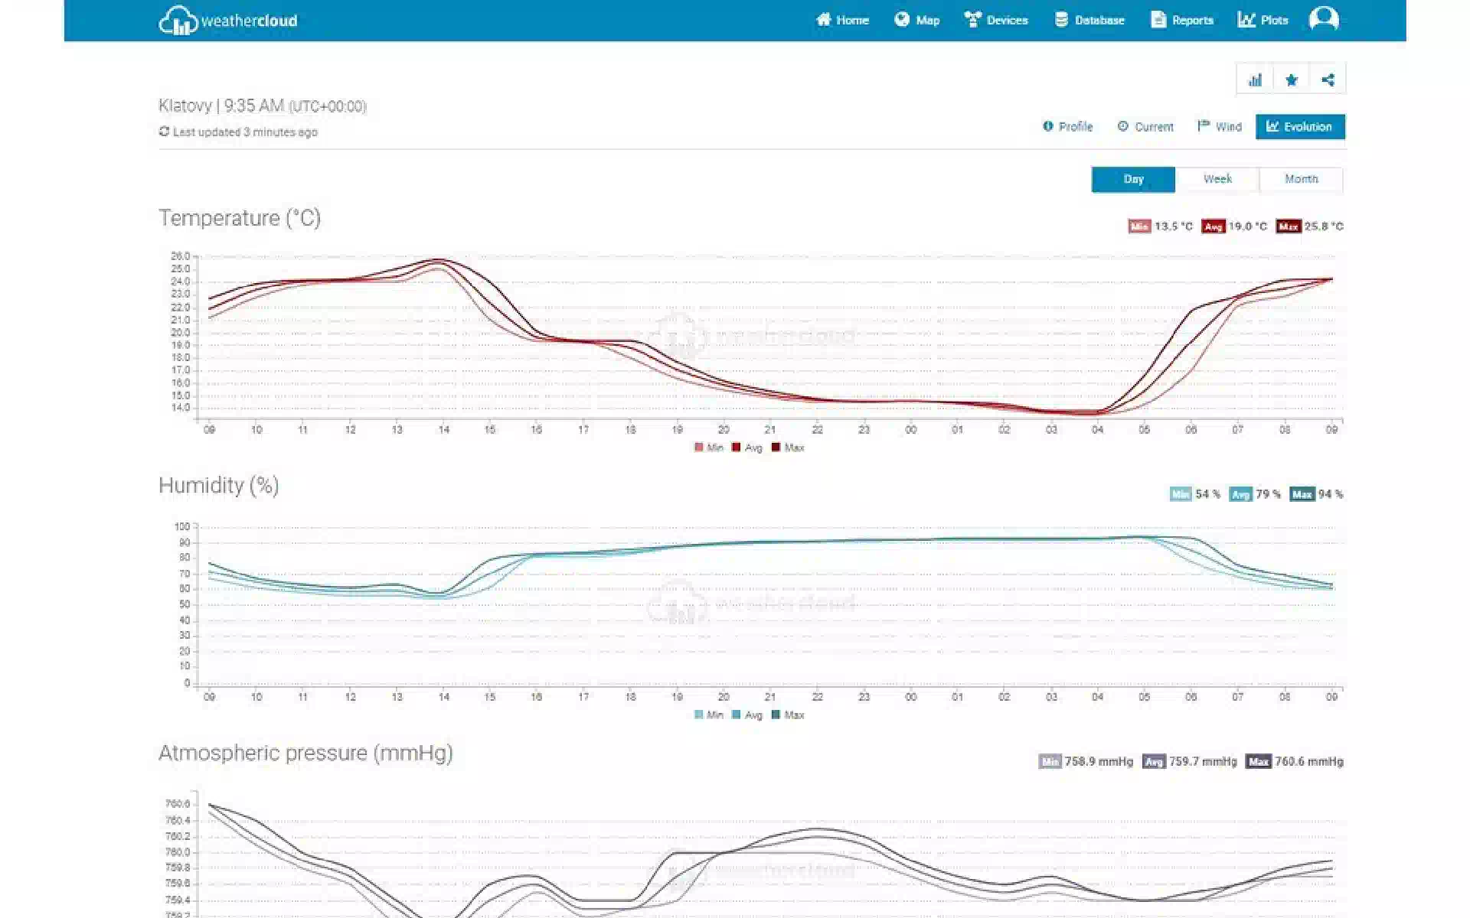Go to the Home page
Image resolution: width=1470 pixels, height=918 pixels.
[x=842, y=20]
